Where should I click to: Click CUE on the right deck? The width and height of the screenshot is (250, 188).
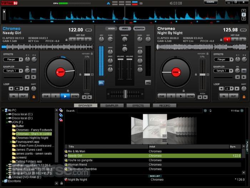162,96
